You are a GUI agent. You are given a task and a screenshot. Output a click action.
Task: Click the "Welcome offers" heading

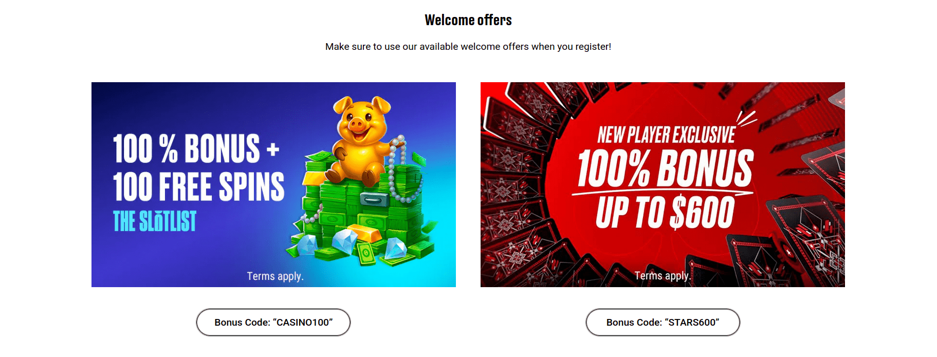click(x=468, y=20)
